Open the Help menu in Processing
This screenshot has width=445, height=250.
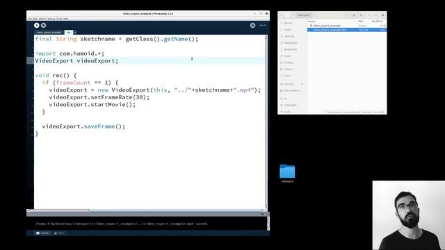click(x=66, y=19)
